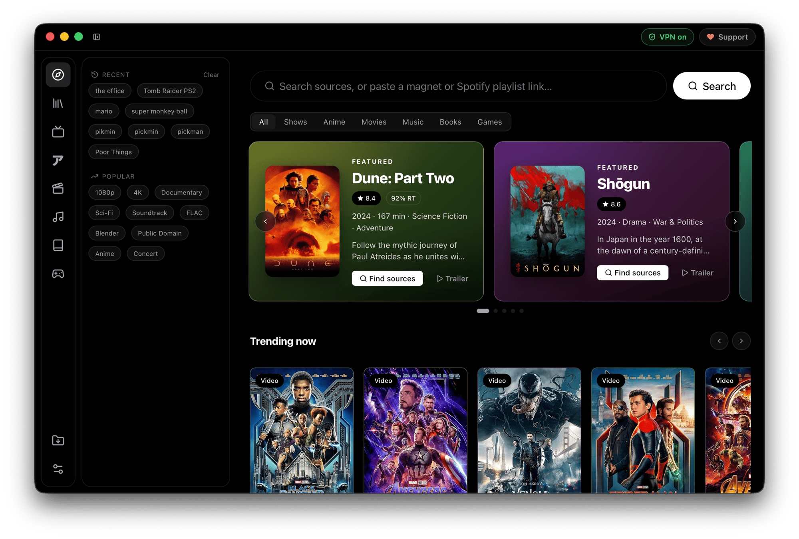Open the Settings sliders icon in sidebar
This screenshot has width=799, height=539.
coord(58,469)
